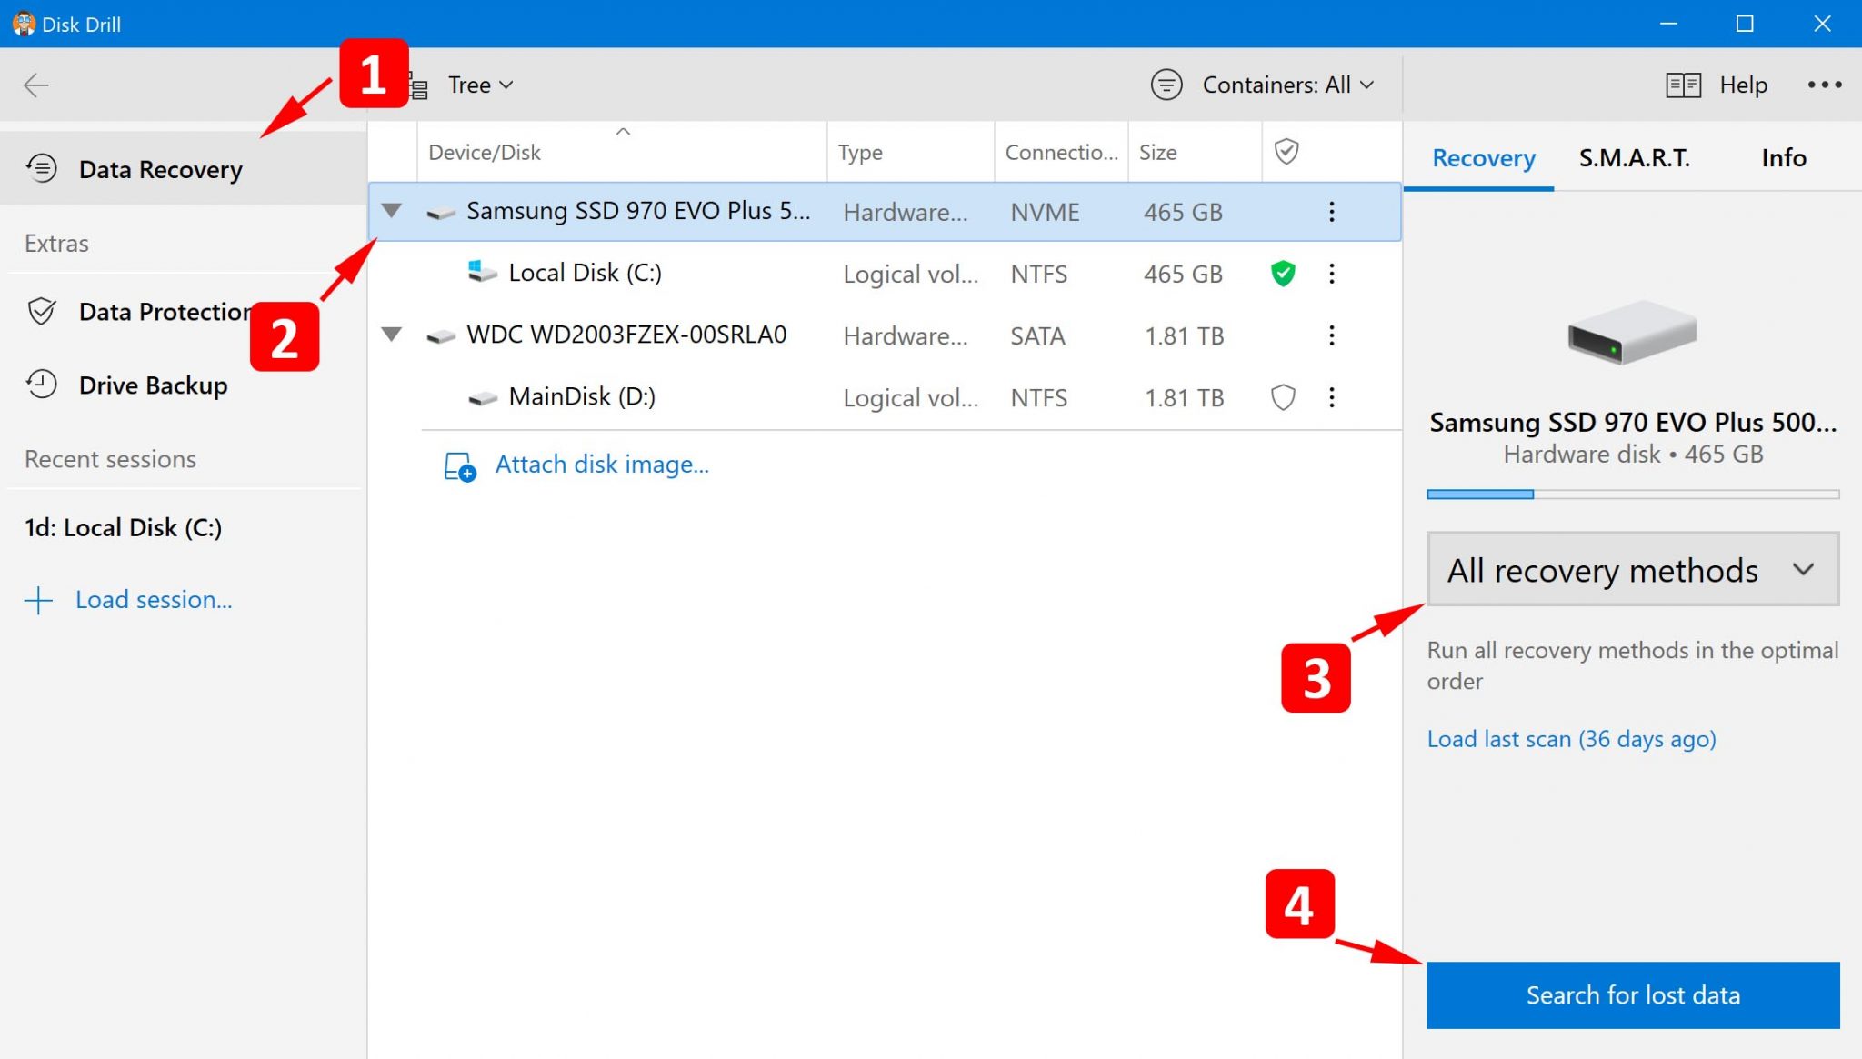1862x1059 pixels.
Task: Toggle protection shield on Local Disk (C:)
Action: click(1282, 273)
